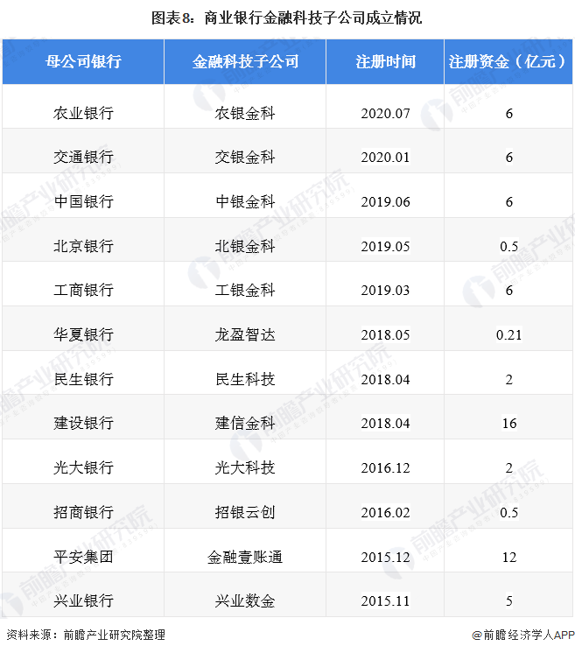
Task: Select the date 2016.12
Action: (x=385, y=467)
